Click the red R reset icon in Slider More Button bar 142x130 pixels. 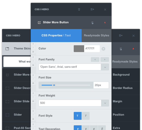pyautogui.click(x=105, y=23)
